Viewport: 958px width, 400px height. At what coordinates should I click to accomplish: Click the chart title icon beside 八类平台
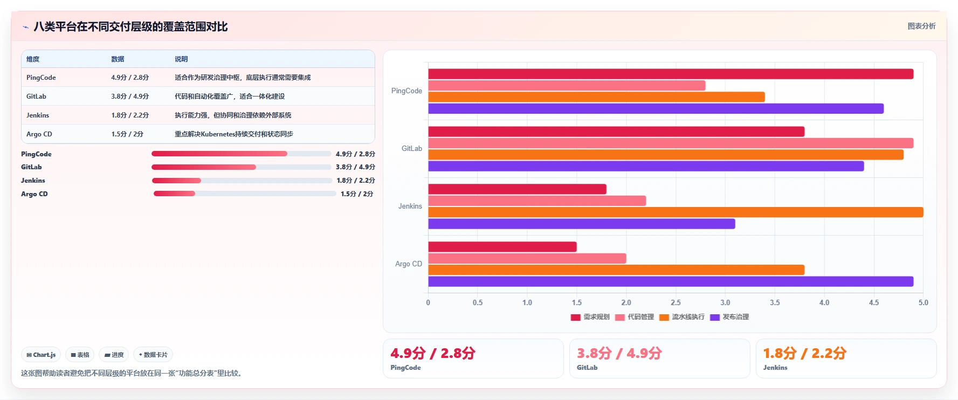pyautogui.click(x=25, y=27)
